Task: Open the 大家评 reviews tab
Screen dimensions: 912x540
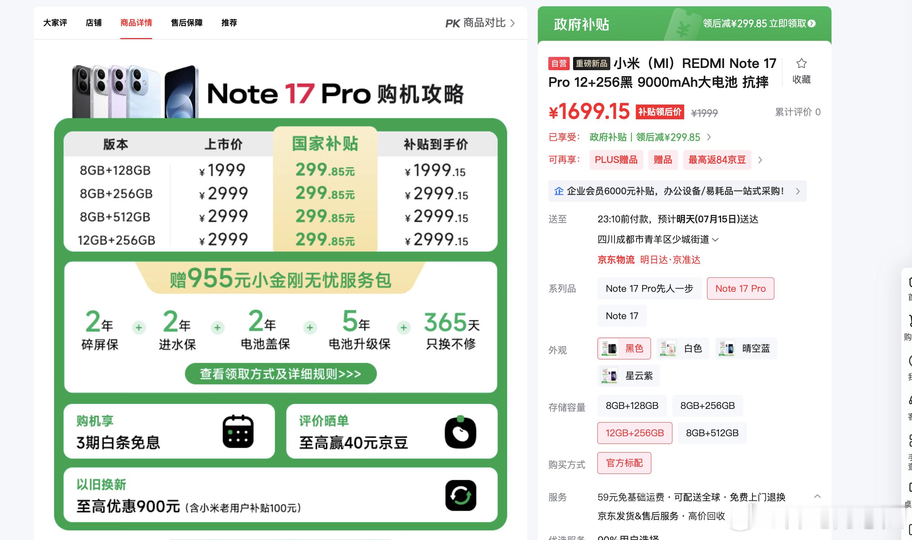Action: pos(55,23)
